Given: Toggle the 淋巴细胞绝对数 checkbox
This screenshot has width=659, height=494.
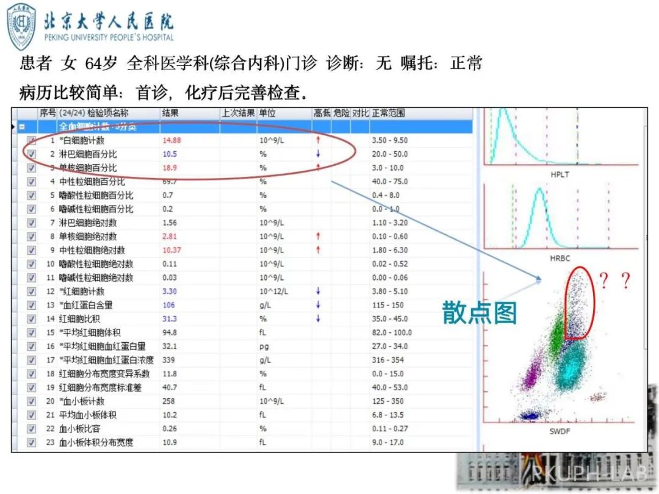Looking at the screenshot, I should (32, 223).
